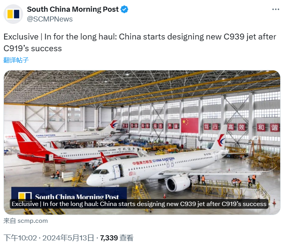Open South China Morning Post display name

point(73,9)
